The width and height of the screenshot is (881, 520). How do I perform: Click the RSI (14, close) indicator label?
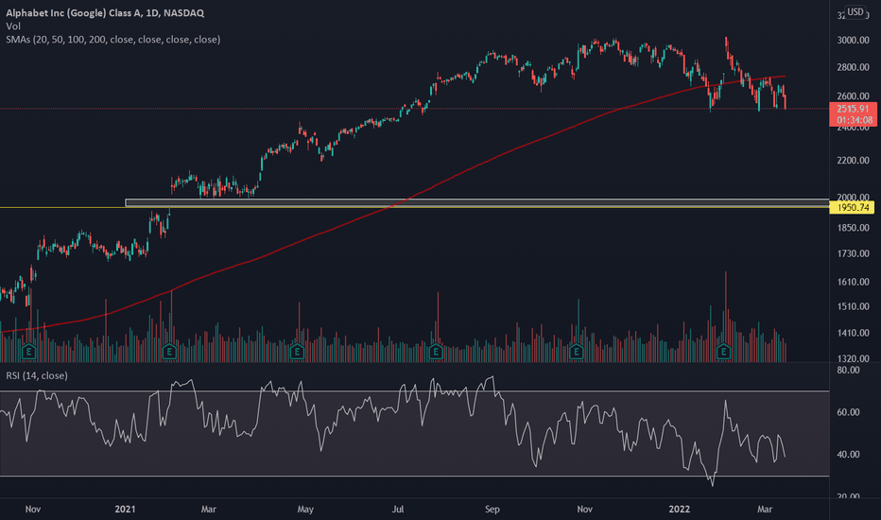[x=37, y=375]
